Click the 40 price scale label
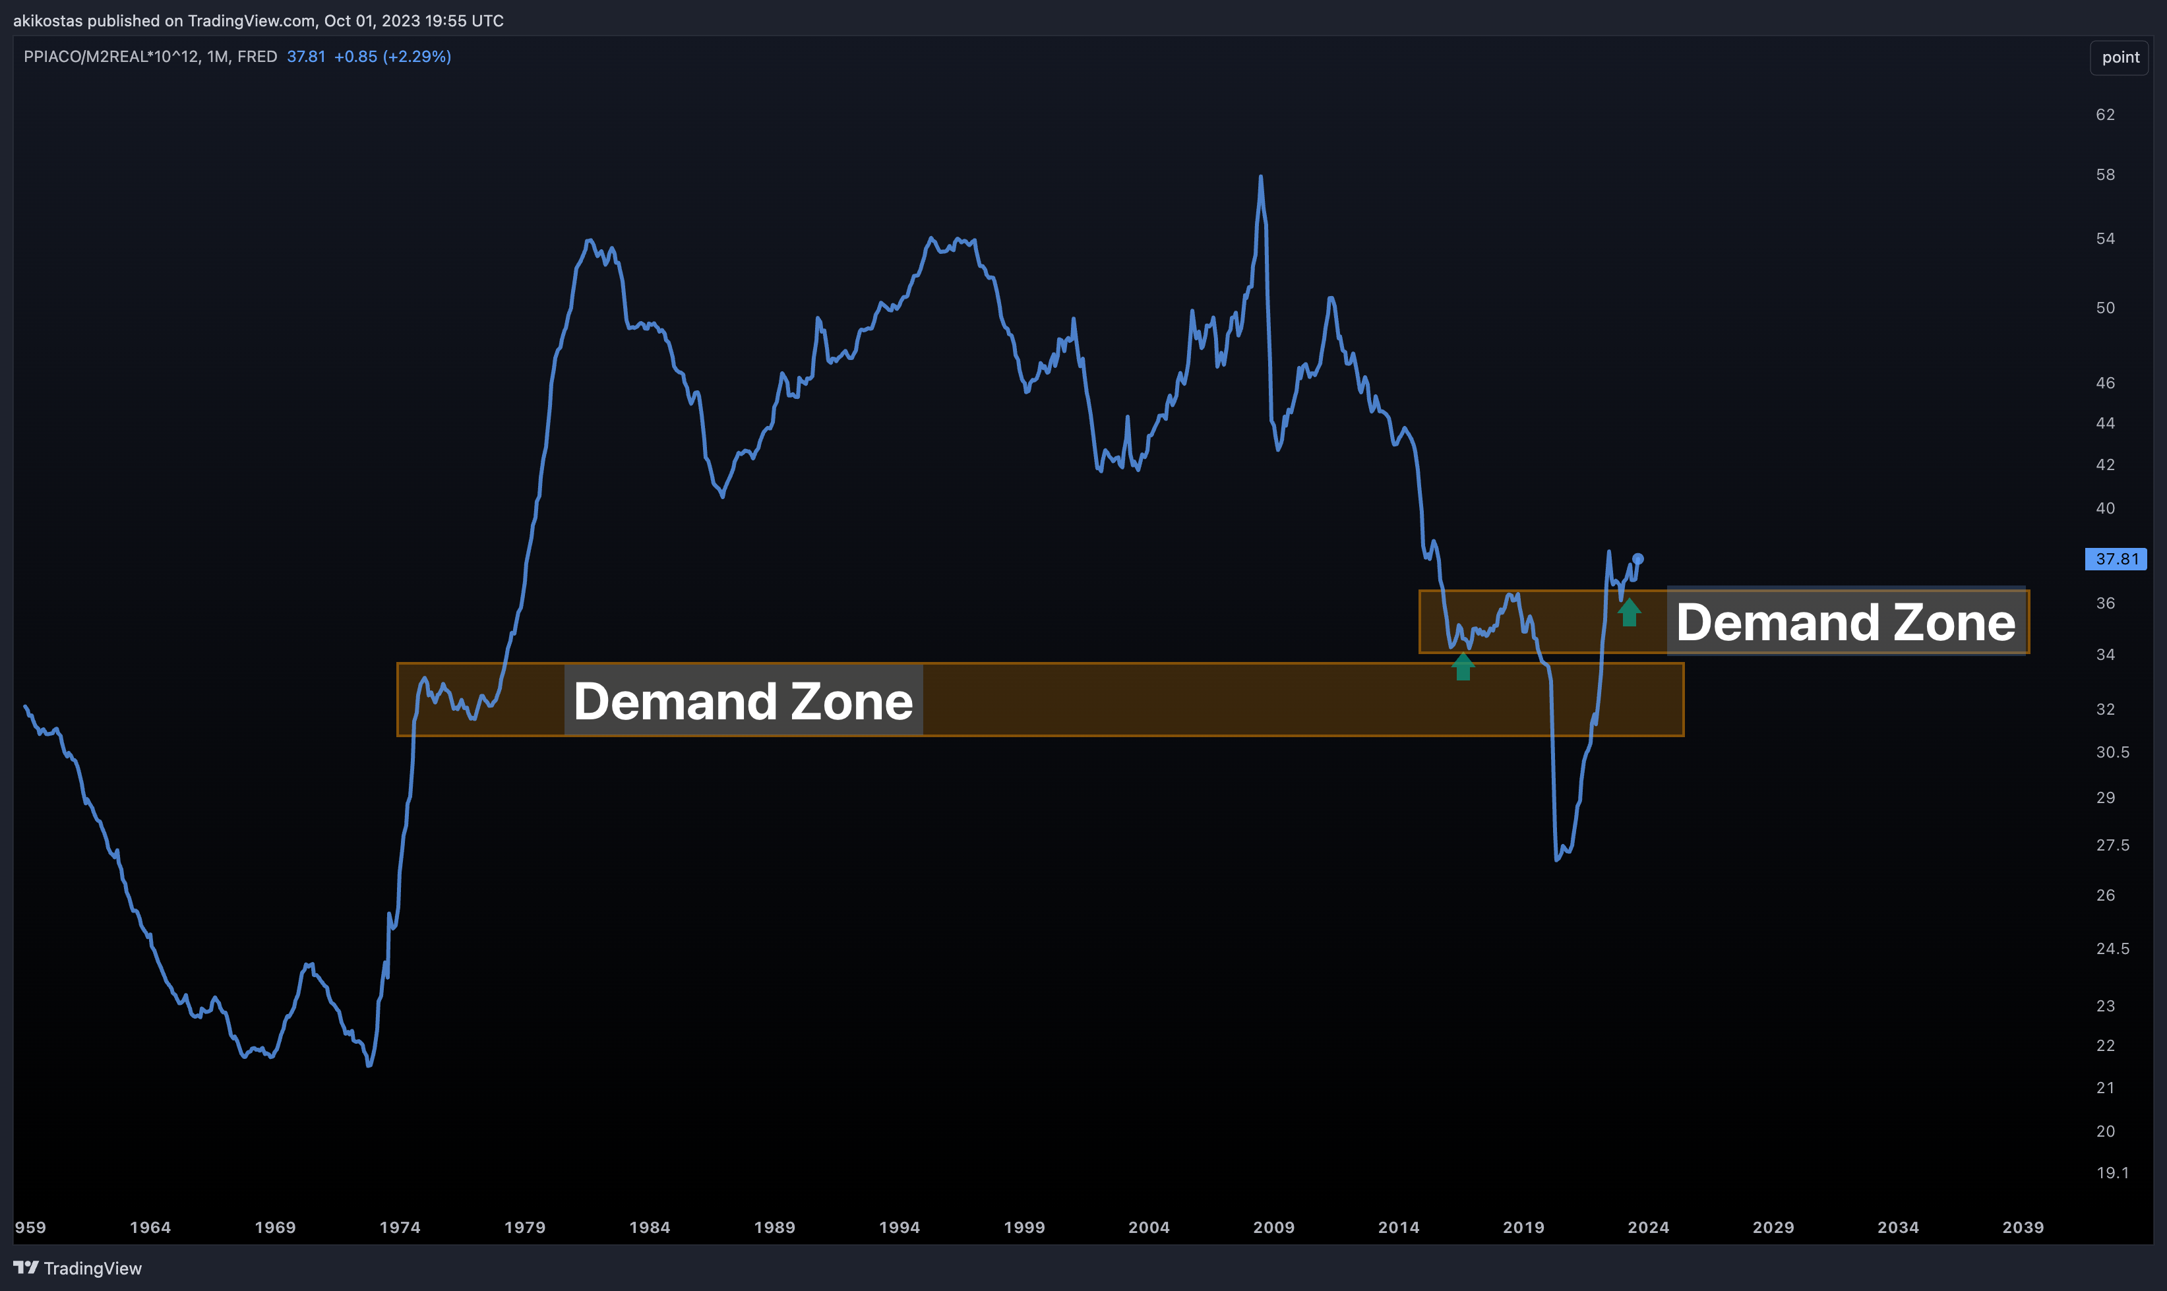This screenshot has height=1291, width=2167. point(2105,508)
